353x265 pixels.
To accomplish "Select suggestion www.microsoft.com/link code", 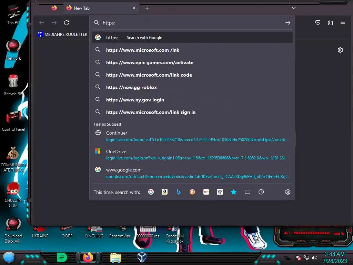I will [192, 75].
